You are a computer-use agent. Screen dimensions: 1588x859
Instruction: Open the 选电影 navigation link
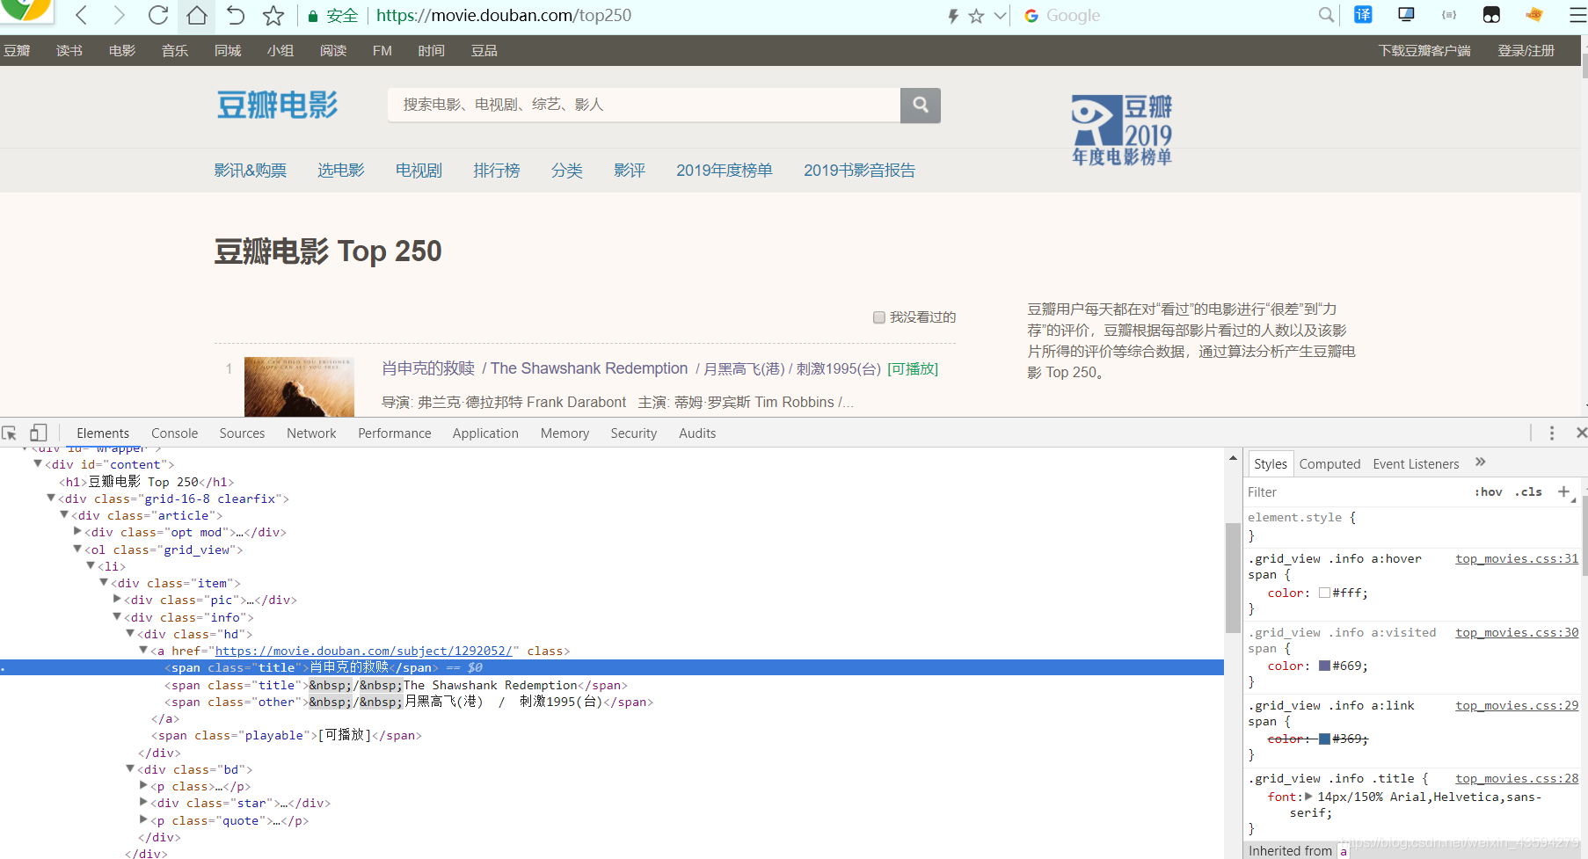coord(341,171)
